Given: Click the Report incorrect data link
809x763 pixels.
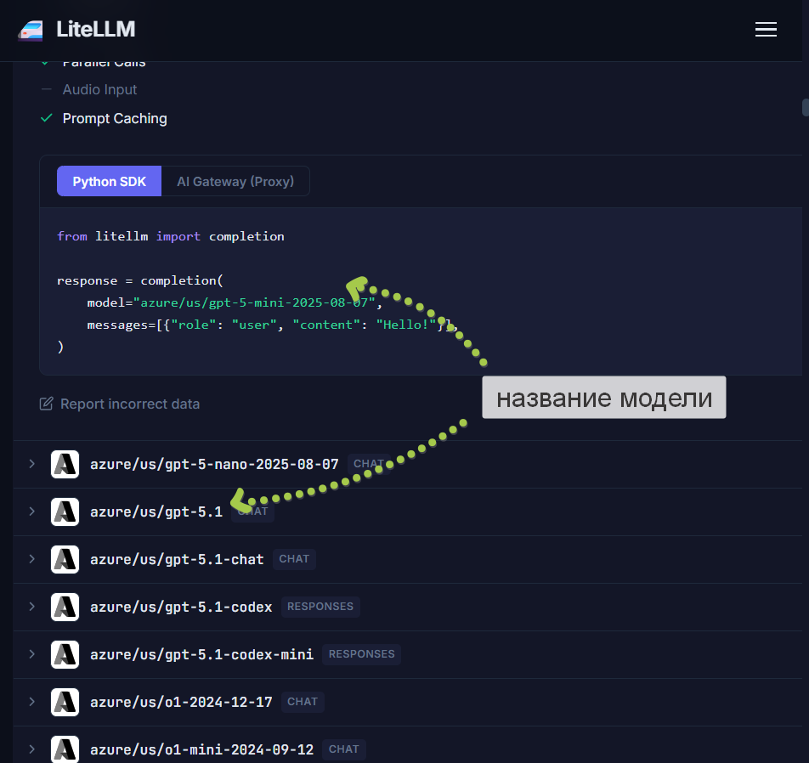Looking at the screenshot, I should 130,404.
